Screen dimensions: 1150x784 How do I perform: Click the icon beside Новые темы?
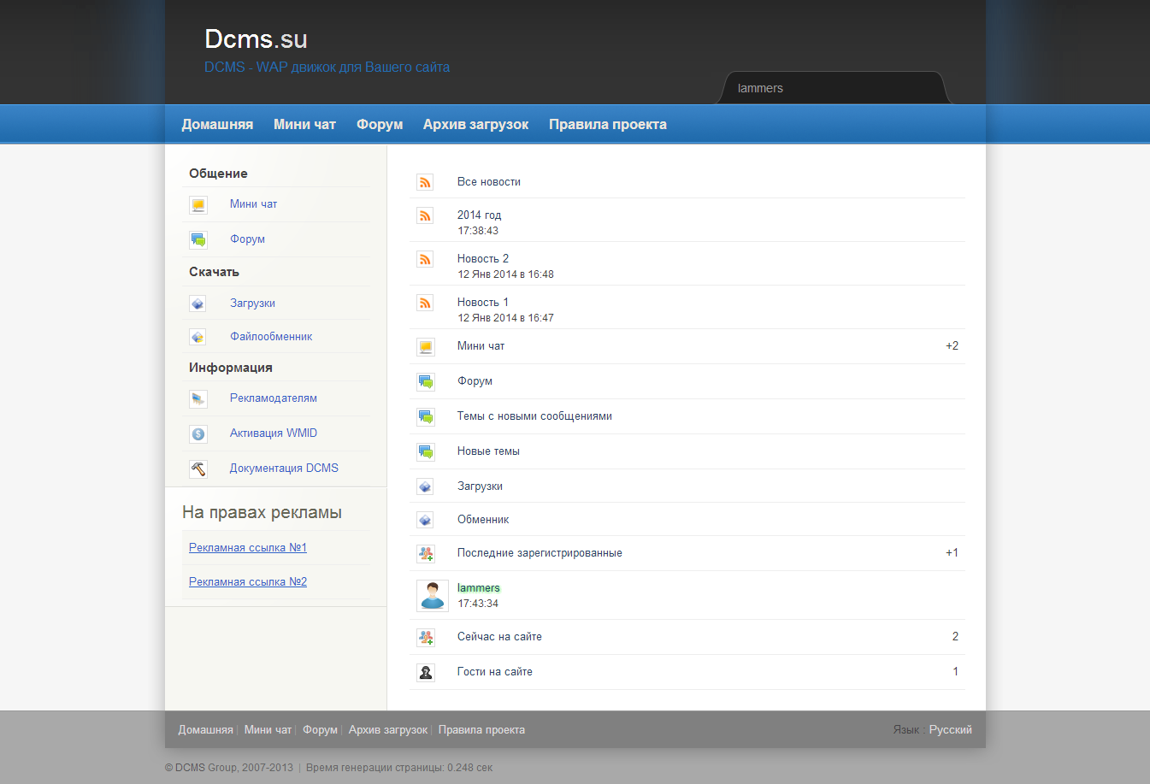(x=426, y=452)
